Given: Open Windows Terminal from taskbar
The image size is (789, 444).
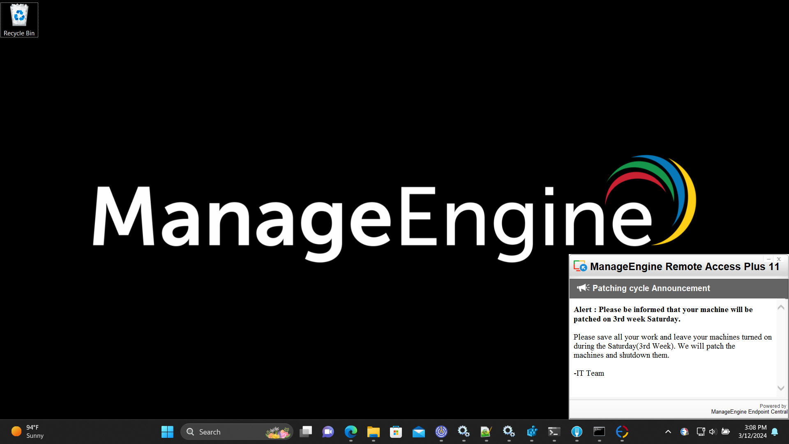Looking at the screenshot, I should coord(554,432).
